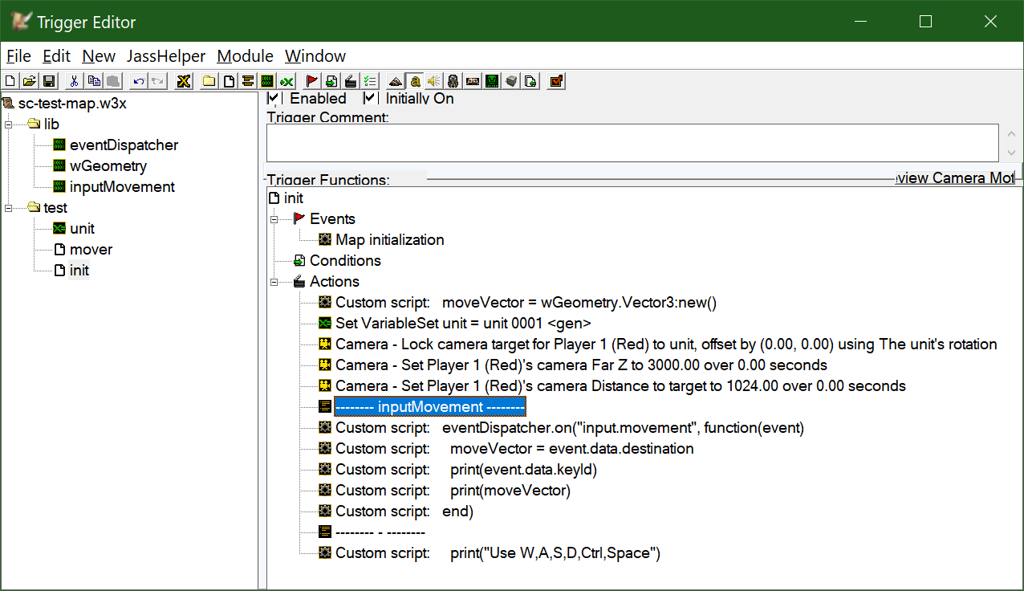This screenshot has width=1024, height=591.
Task: Click the New Event red flag icon
Action: tap(312, 81)
